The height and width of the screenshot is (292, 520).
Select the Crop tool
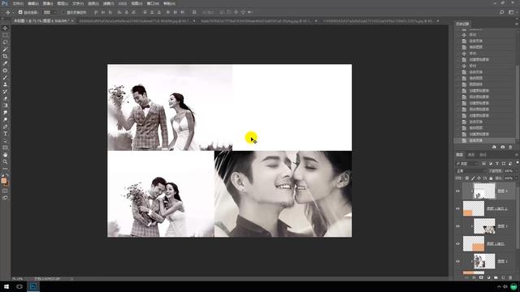(x=5, y=56)
